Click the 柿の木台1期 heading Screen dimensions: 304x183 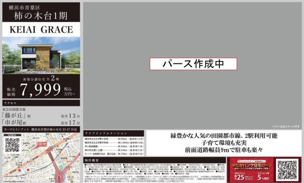(41, 16)
